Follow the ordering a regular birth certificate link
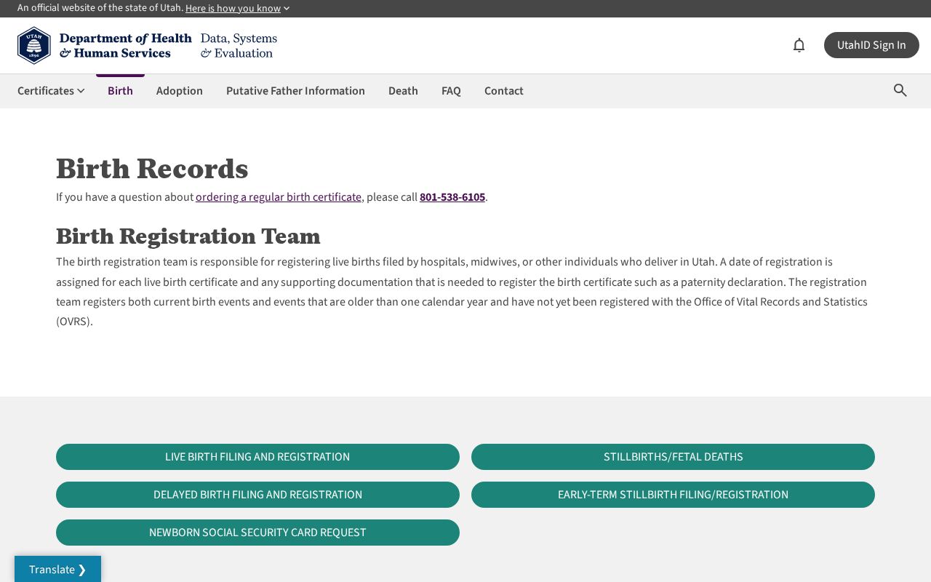Screen dimensions: 931x582 (279, 197)
